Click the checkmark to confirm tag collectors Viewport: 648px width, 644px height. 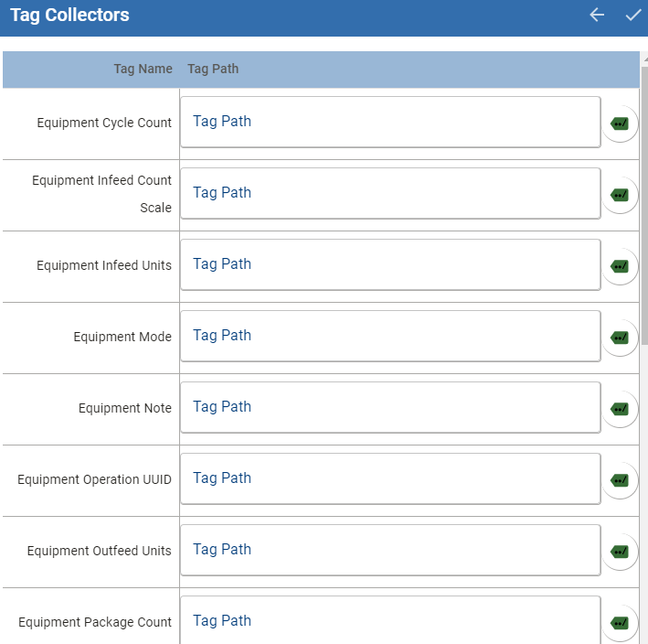pyautogui.click(x=632, y=16)
